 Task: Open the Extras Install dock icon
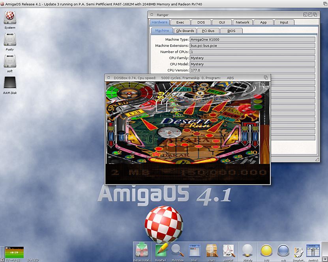click(142, 251)
